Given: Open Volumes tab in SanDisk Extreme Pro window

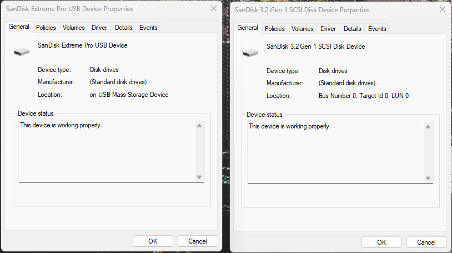Looking at the screenshot, I should click(x=73, y=28).
